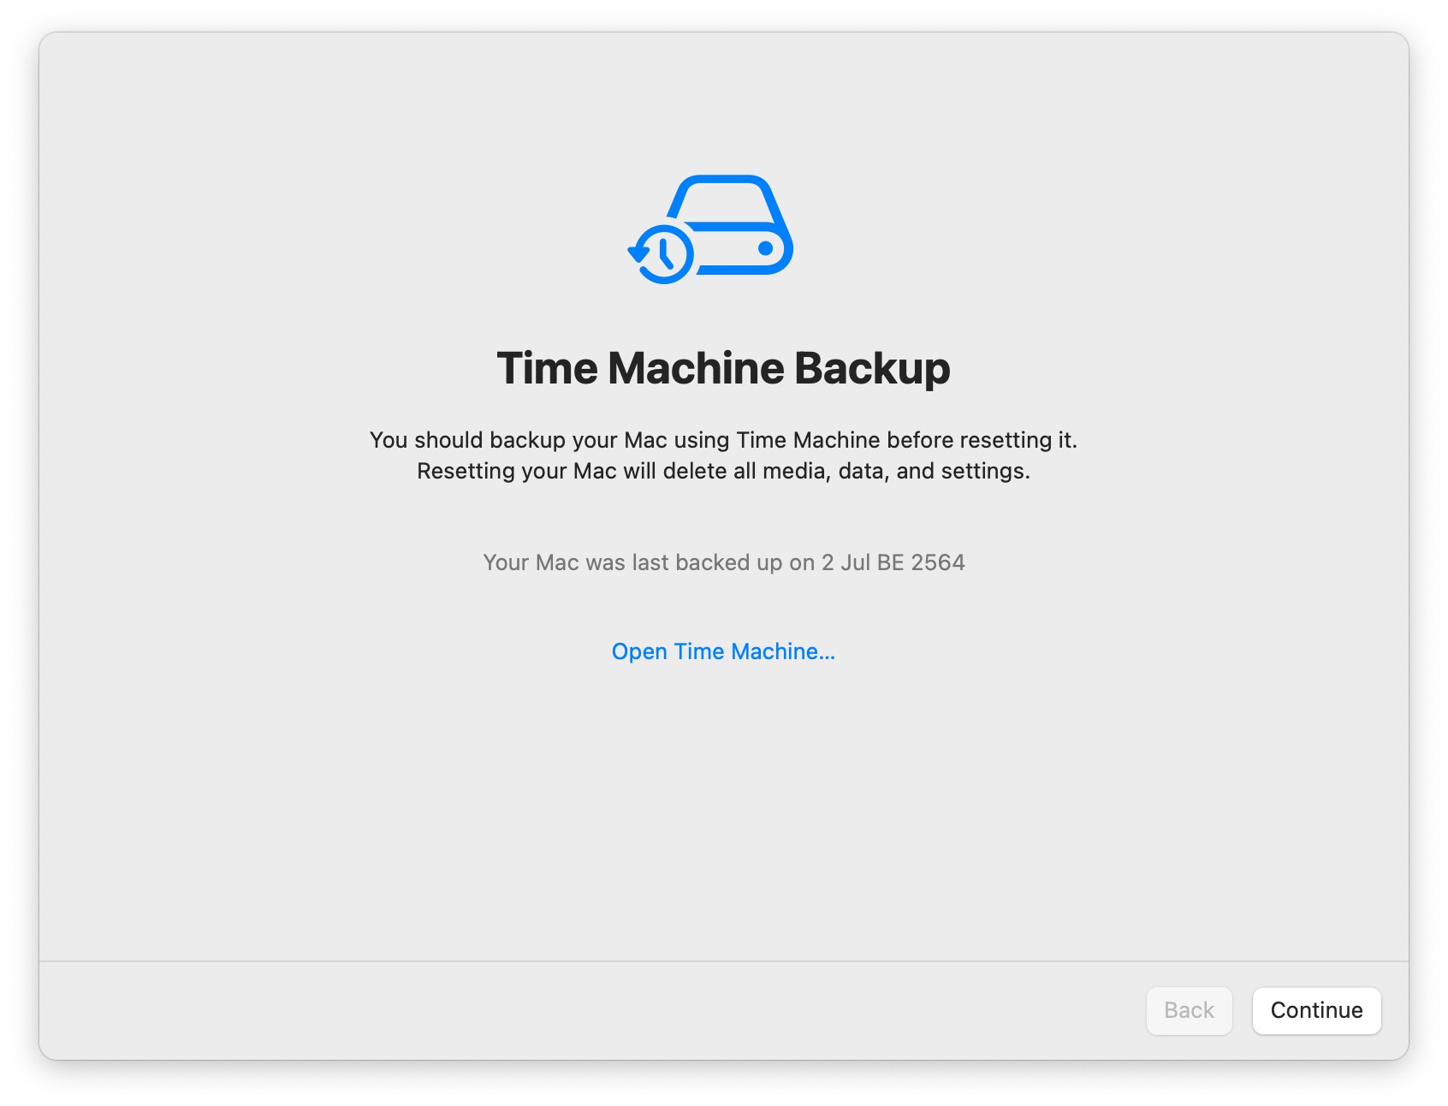This screenshot has width=1448, height=1106.
Task: Open Time Machine via the blue link
Action: coord(722,651)
